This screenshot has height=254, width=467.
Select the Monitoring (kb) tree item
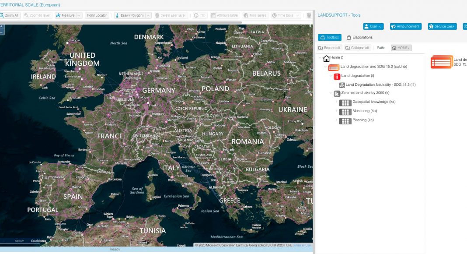(x=365, y=111)
